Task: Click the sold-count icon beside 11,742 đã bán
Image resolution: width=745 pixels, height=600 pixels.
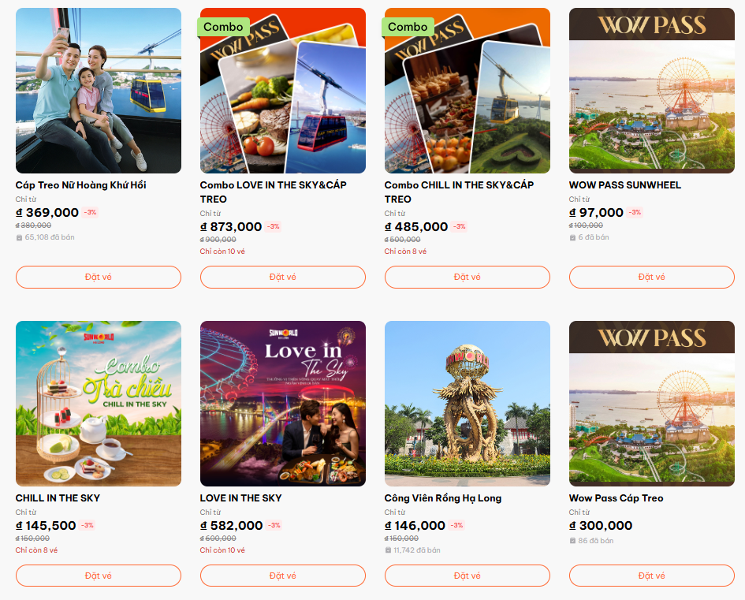Action: [x=388, y=550]
